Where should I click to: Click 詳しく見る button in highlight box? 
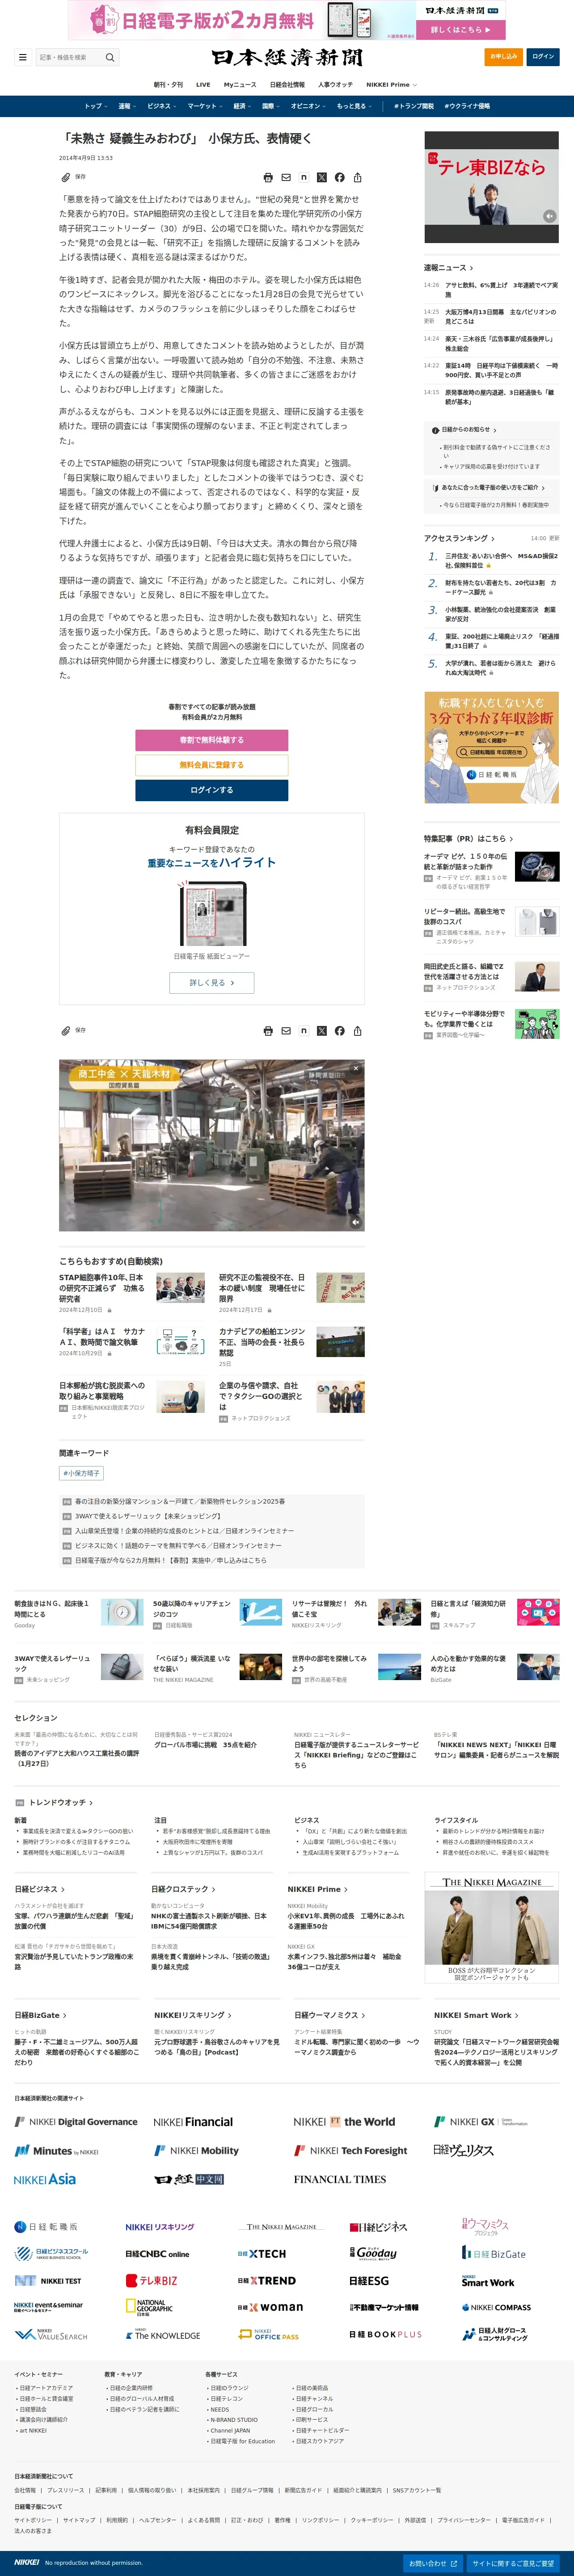coord(212,983)
